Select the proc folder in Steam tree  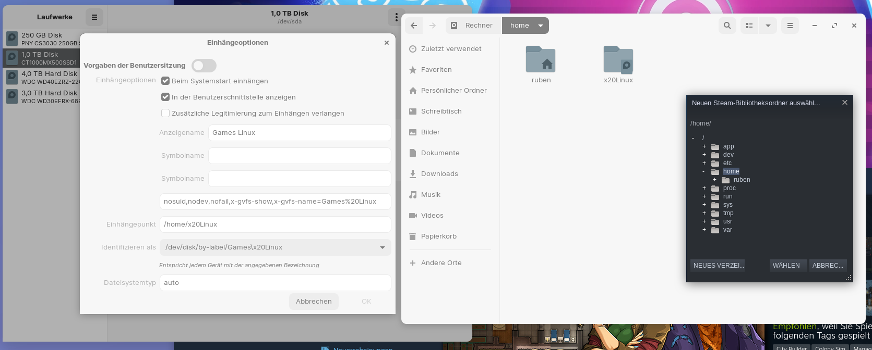(x=729, y=188)
